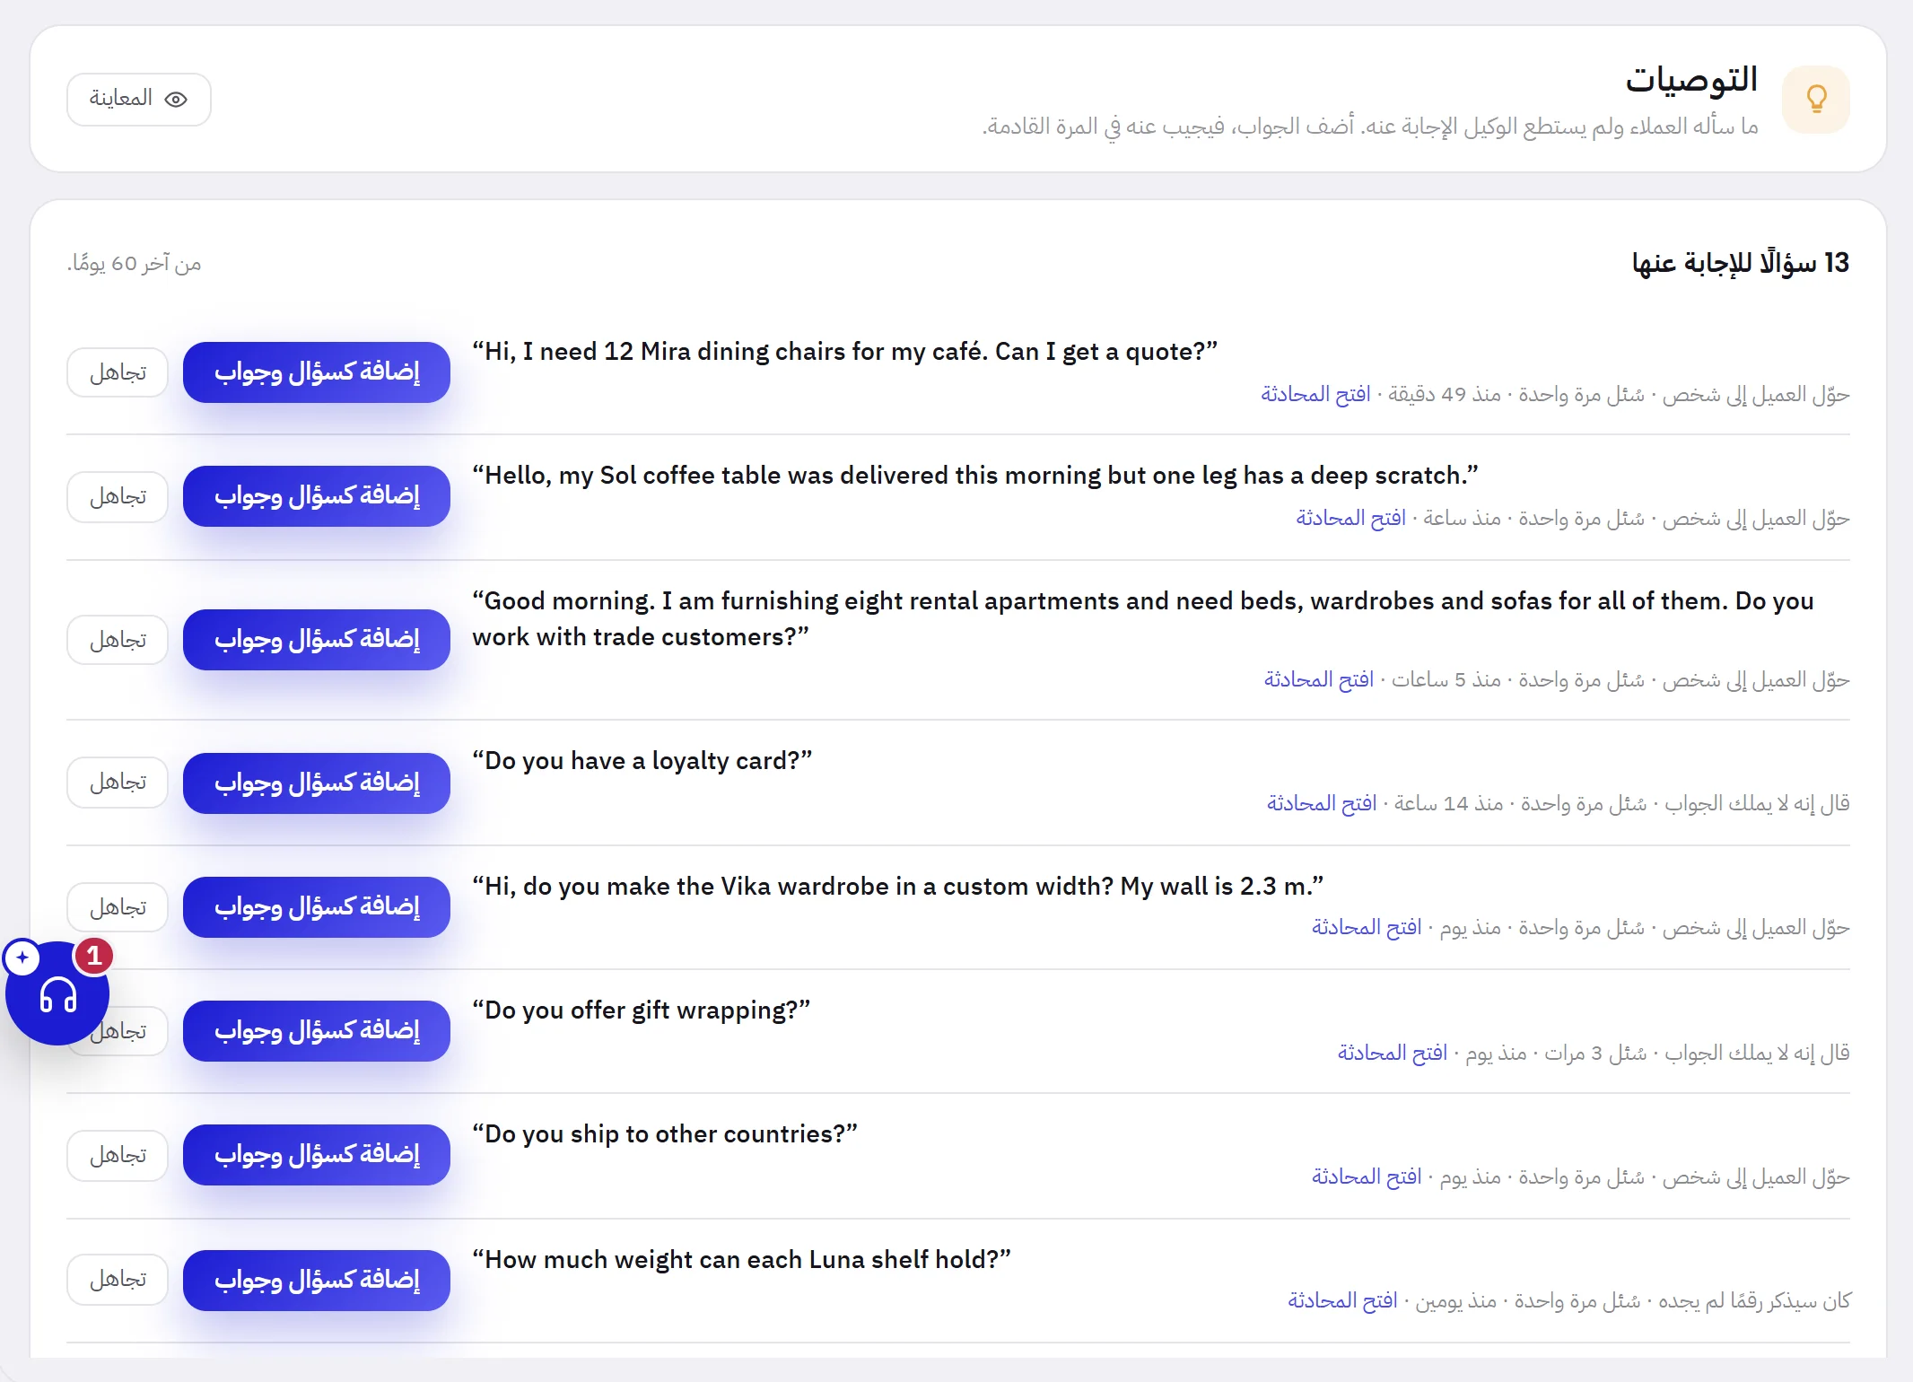Add Q&A for Vika wardrobe custom width

tap(317, 907)
